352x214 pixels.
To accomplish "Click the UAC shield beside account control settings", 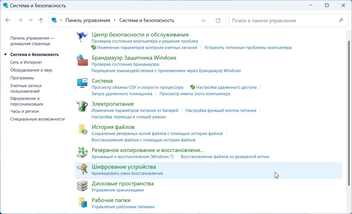I will coord(93,47).
